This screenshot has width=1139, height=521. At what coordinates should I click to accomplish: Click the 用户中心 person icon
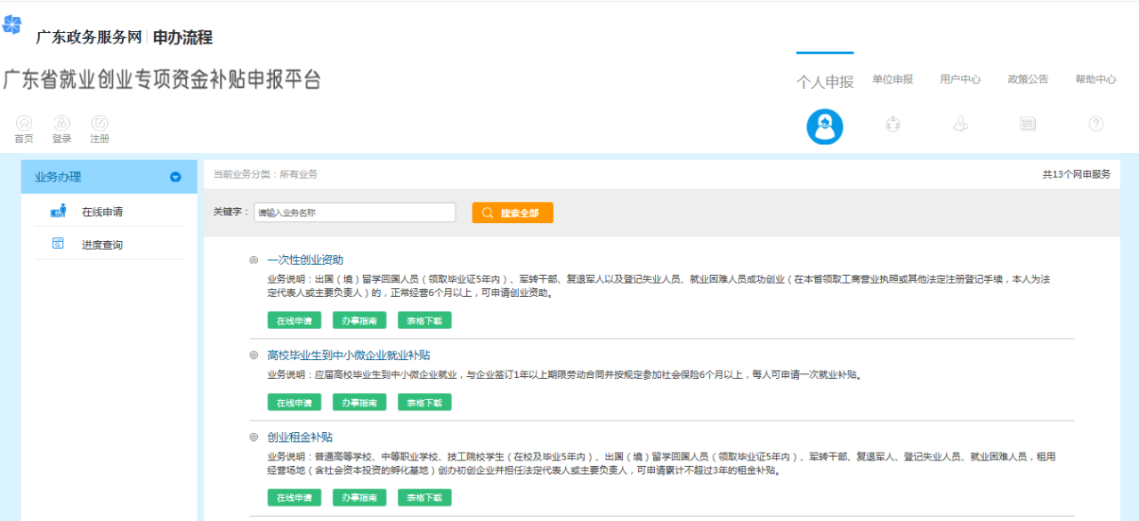pos(960,124)
